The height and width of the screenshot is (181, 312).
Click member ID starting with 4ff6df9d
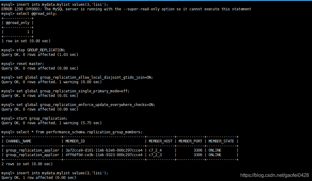click(x=104, y=155)
